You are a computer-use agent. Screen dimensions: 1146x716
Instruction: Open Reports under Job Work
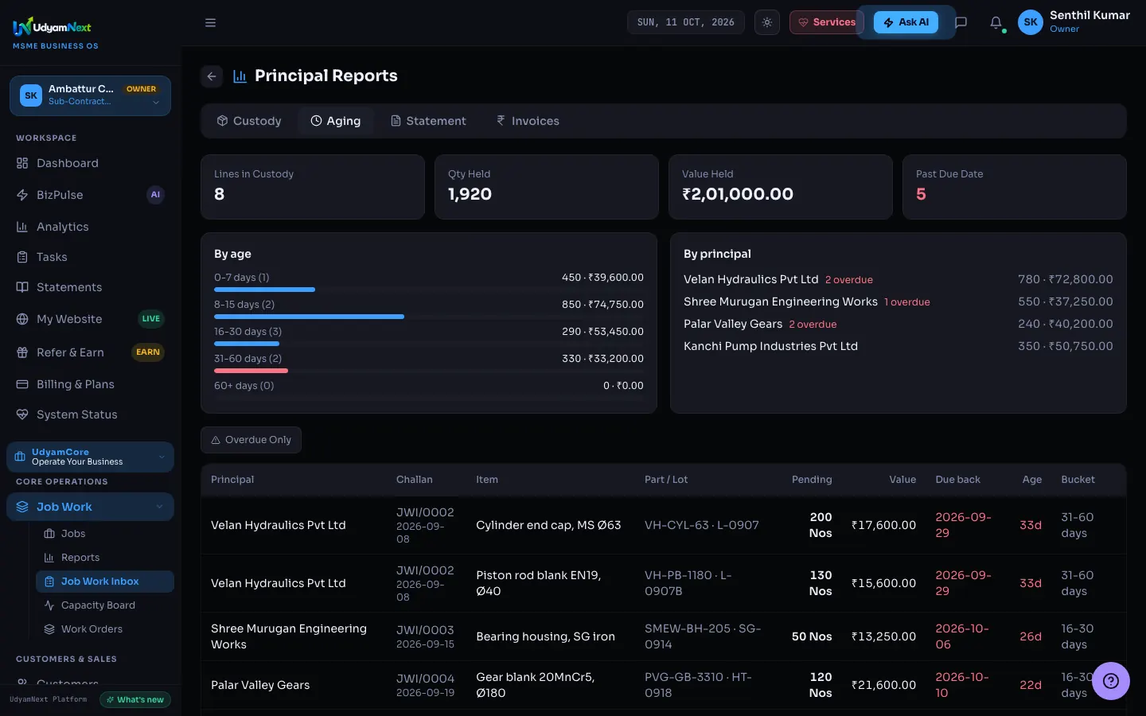105,558
